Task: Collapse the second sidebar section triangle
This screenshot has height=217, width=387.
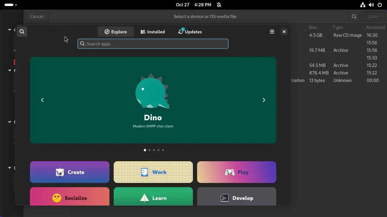Action: pos(9,70)
